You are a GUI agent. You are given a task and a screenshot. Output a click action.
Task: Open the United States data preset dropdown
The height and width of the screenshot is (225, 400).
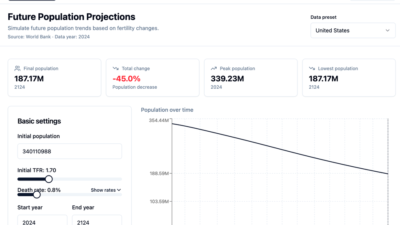pos(352,30)
